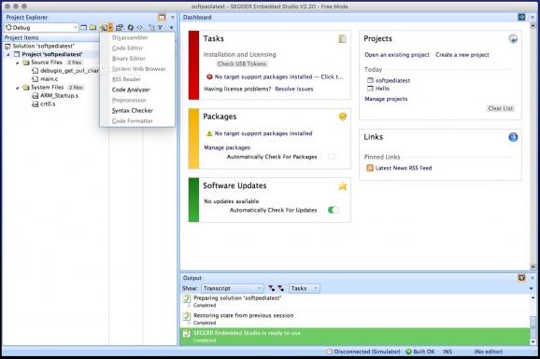Click the green Built OK status icon
This screenshot has width=540, height=359.
pos(408,352)
